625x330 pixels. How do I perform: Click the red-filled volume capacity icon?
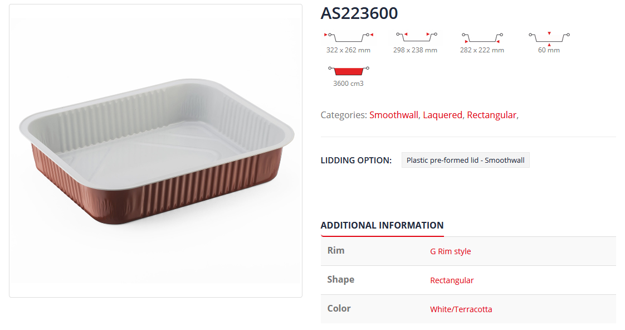(348, 71)
